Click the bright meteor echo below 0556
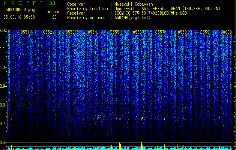This screenshot has height=150, width=236. click(141, 119)
